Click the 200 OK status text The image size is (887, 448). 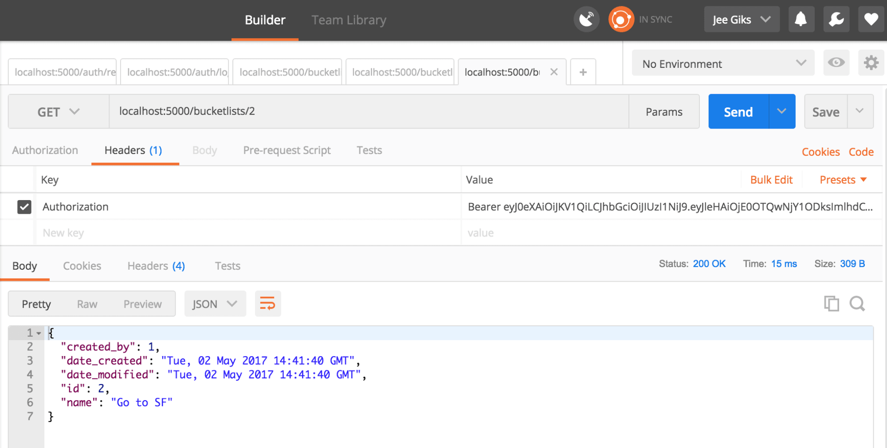[x=709, y=263]
